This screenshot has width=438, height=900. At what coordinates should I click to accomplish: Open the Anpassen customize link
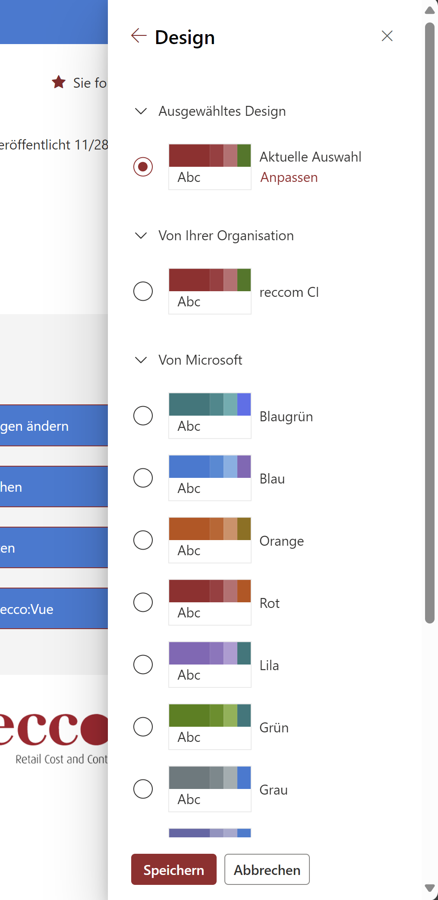pyautogui.click(x=289, y=178)
